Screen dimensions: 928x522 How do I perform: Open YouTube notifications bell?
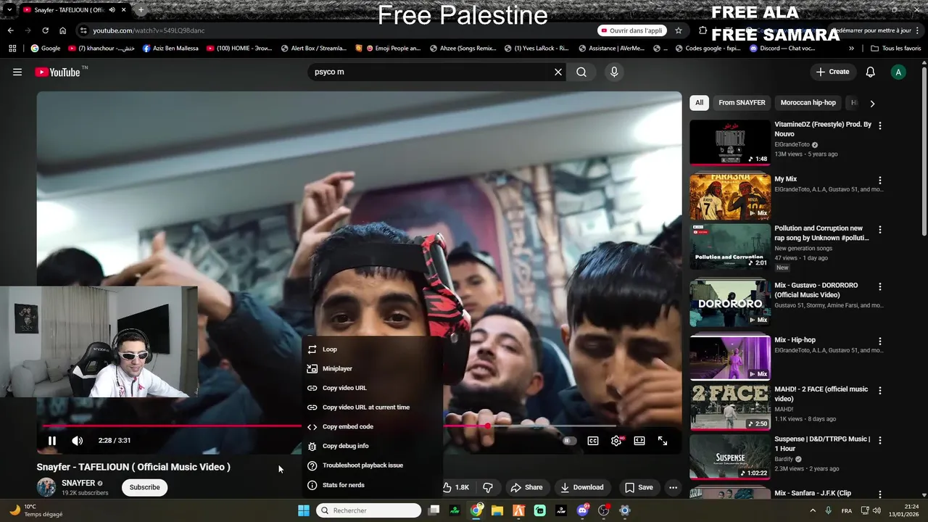[871, 72]
